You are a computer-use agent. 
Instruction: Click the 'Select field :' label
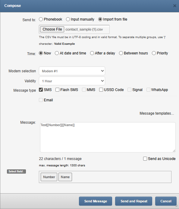tap(16, 171)
